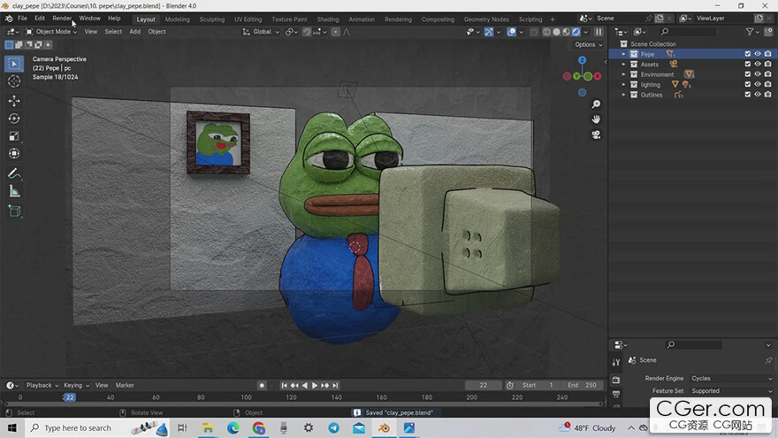Hide the Assets collection eye
Image resolution: width=778 pixels, height=438 pixels.
(x=758, y=64)
